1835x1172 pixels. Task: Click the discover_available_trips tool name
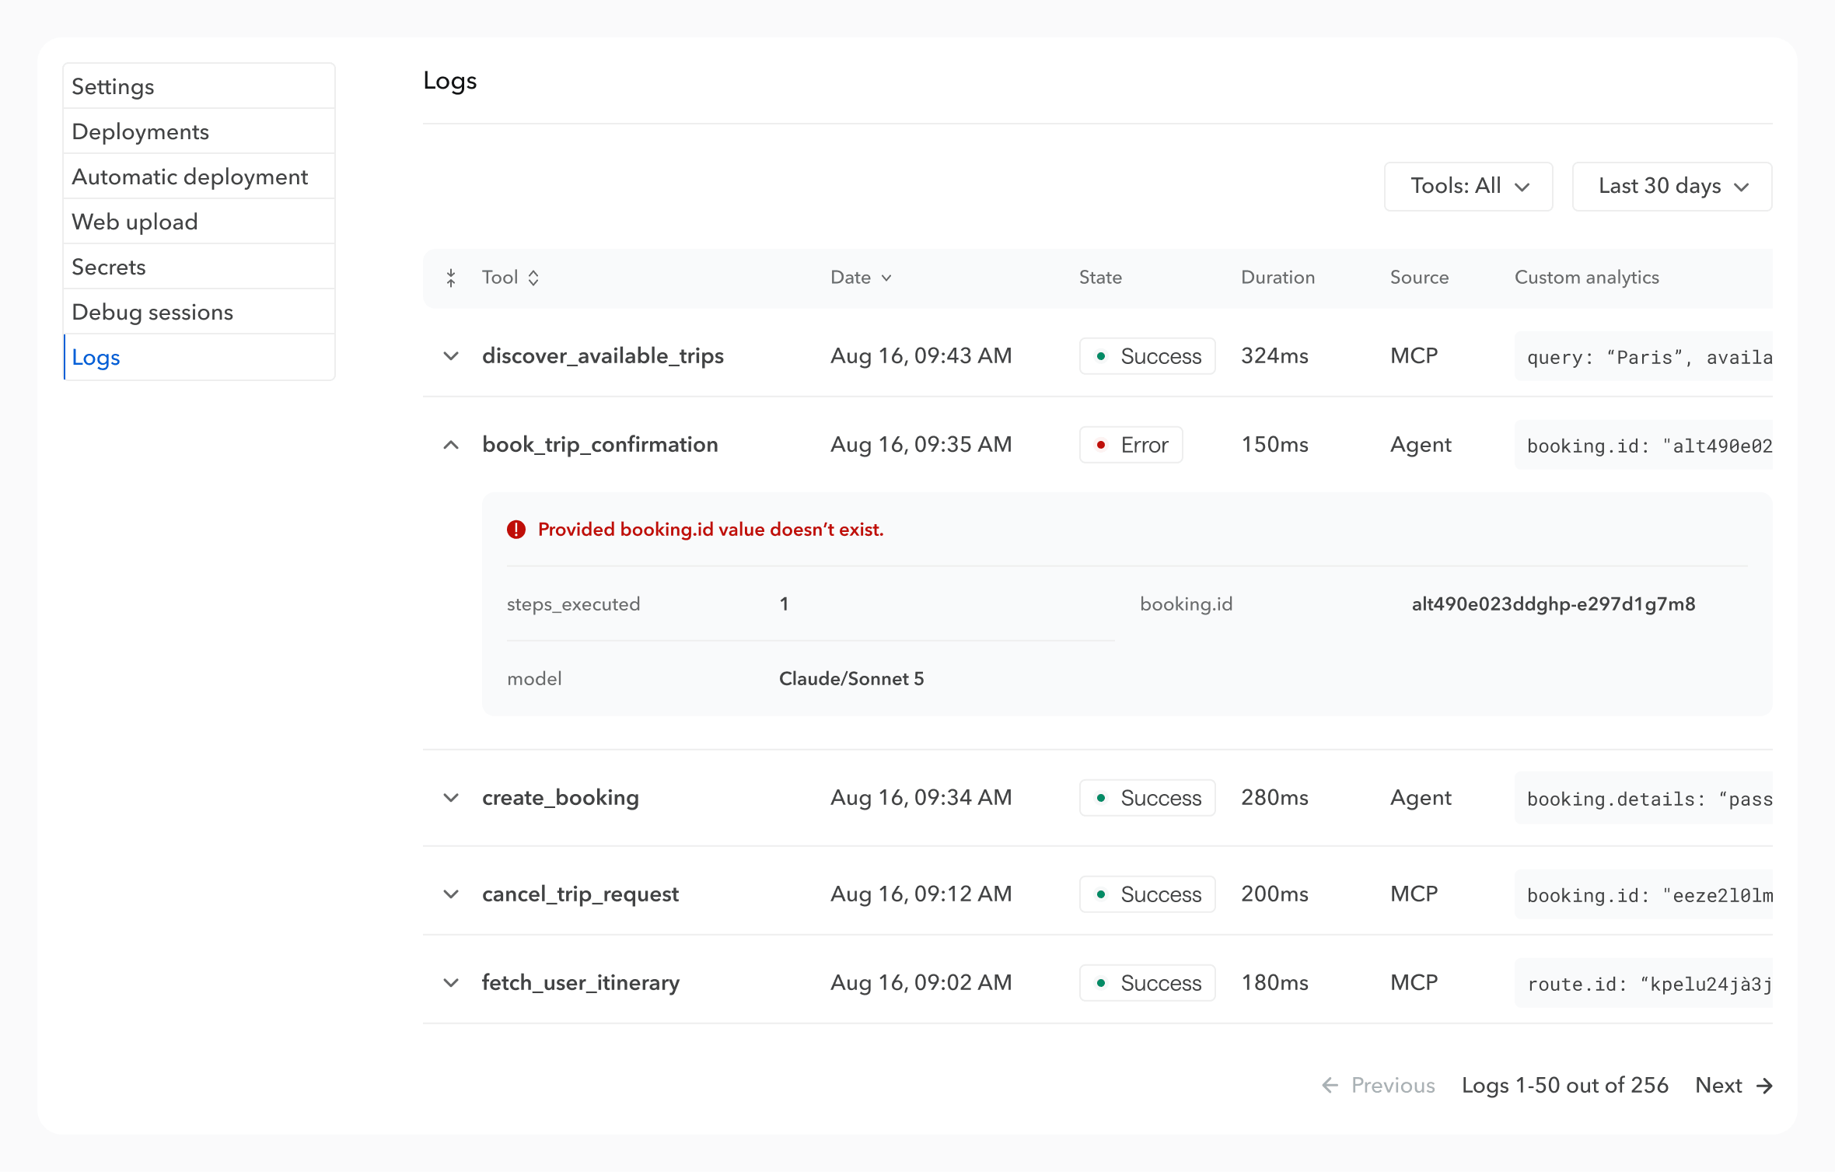[603, 356]
